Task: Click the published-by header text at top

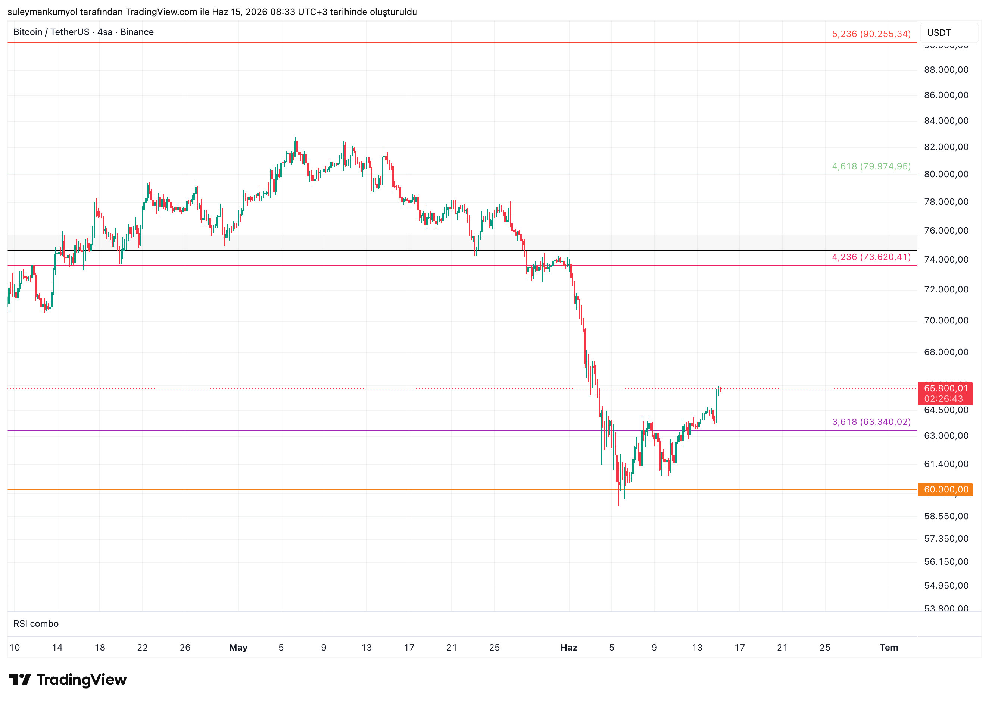Action: coord(212,12)
